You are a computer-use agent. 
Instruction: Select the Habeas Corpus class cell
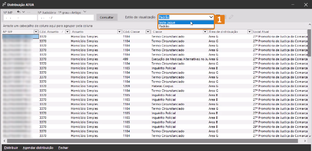click(x=179, y=86)
